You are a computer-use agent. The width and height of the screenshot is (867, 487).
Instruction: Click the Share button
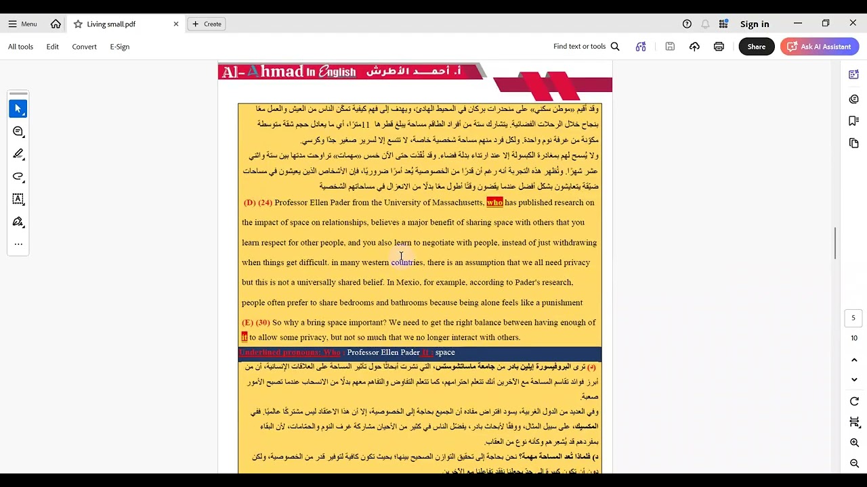(x=757, y=47)
